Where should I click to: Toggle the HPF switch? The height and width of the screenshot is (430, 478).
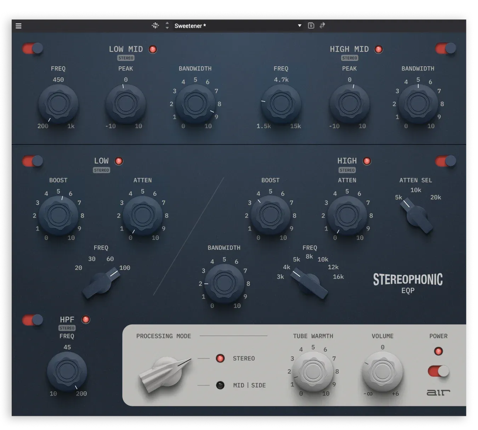(x=33, y=320)
